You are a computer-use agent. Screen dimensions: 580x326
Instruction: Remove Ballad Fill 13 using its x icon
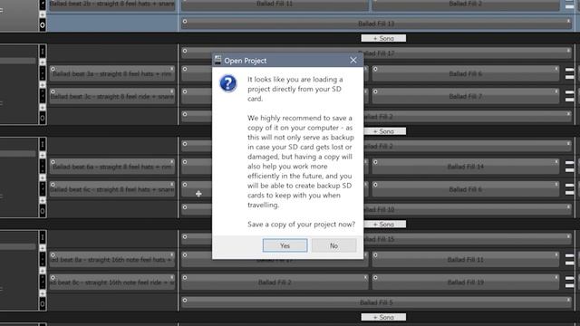[568, 21]
